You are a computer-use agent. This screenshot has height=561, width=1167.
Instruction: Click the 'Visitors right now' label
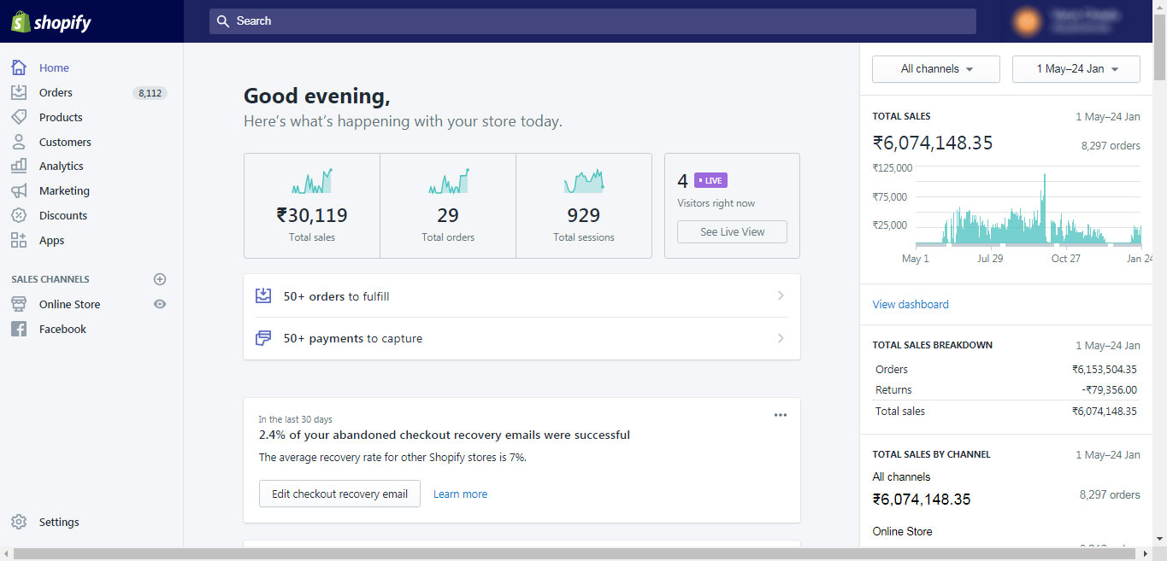716,203
